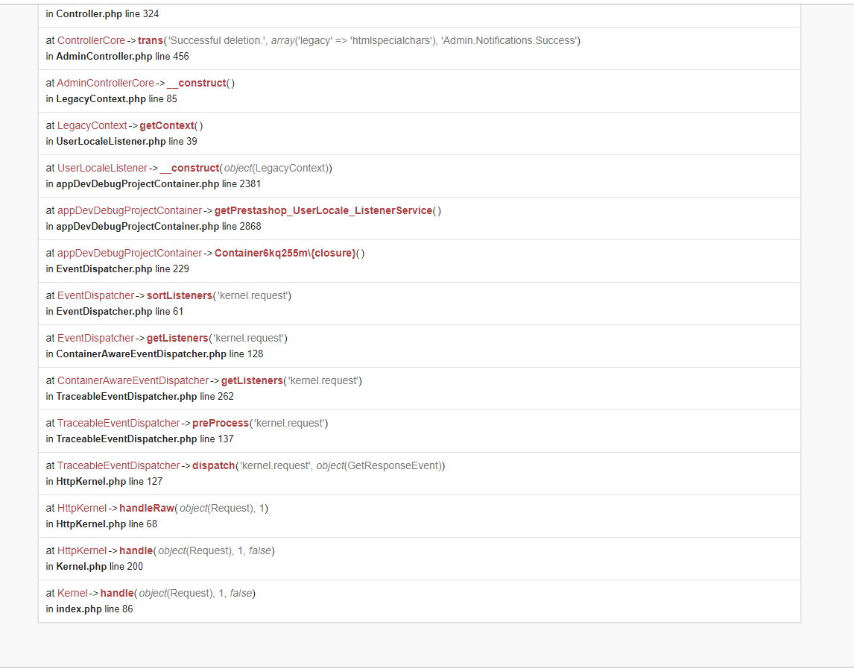Click the preProcess method name
The image size is (854, 669).
(221, 423)
